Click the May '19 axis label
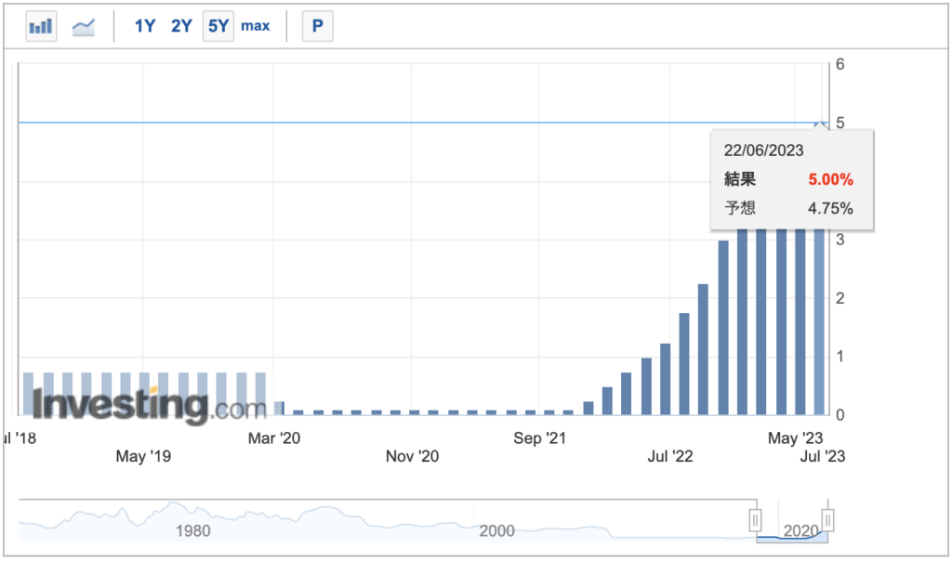The width and height of the screenshot is (952, 561). coord(143,456)
